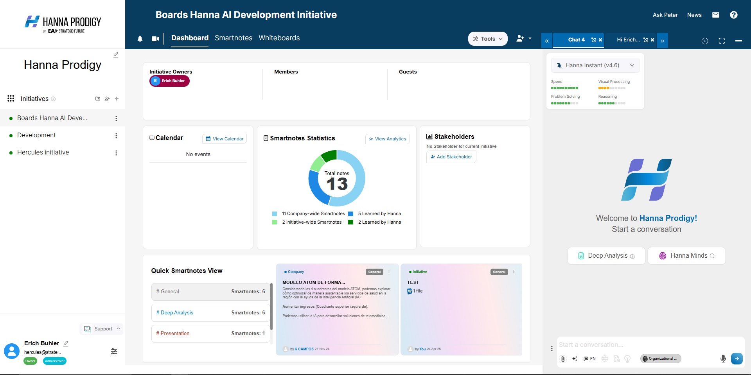Pop out the Chat 4 tab
751x375 pixels.
(594, 40)
